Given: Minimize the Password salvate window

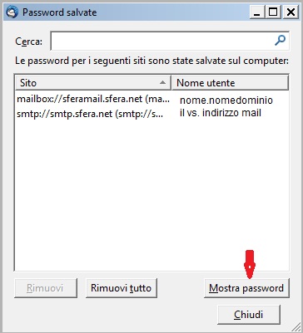Looking at the screenshot, I should 257,12.
